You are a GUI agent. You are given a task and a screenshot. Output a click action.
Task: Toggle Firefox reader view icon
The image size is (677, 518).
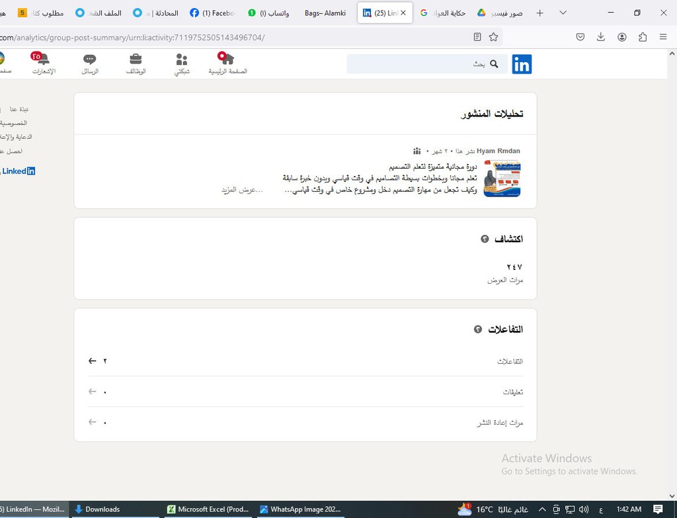click(x=477, y=37)
